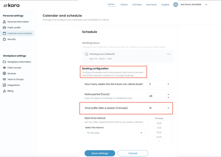
Task: Open Team & Groups via people icon
Action: tap(4, 79)
